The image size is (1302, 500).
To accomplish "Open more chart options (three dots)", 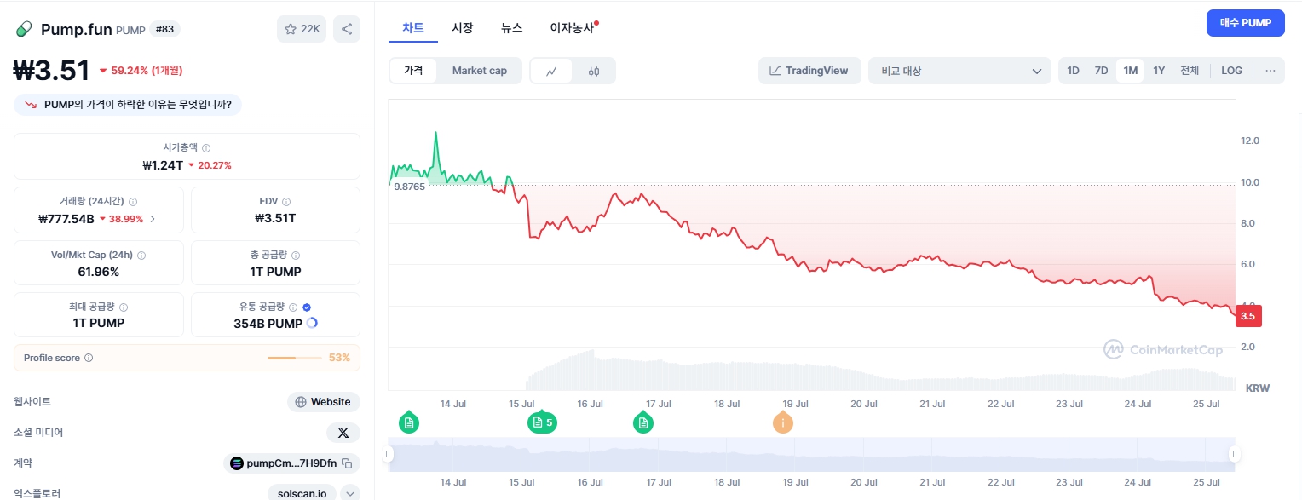I will (x=1270, y=71).
